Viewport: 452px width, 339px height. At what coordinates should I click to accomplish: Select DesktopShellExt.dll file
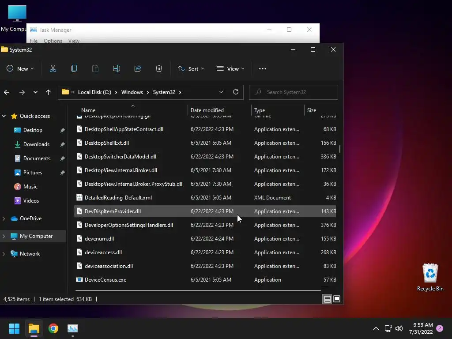(x=205, y=143)
